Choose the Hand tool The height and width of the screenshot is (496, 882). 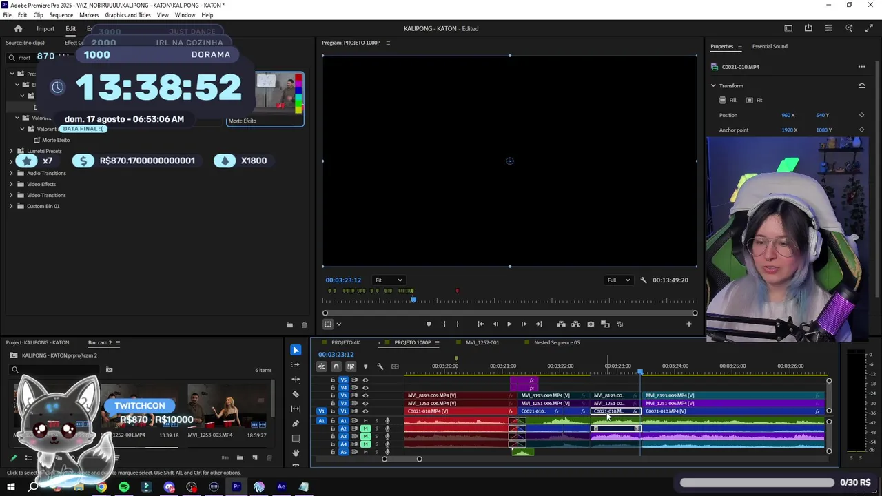[x=296, y=453]
